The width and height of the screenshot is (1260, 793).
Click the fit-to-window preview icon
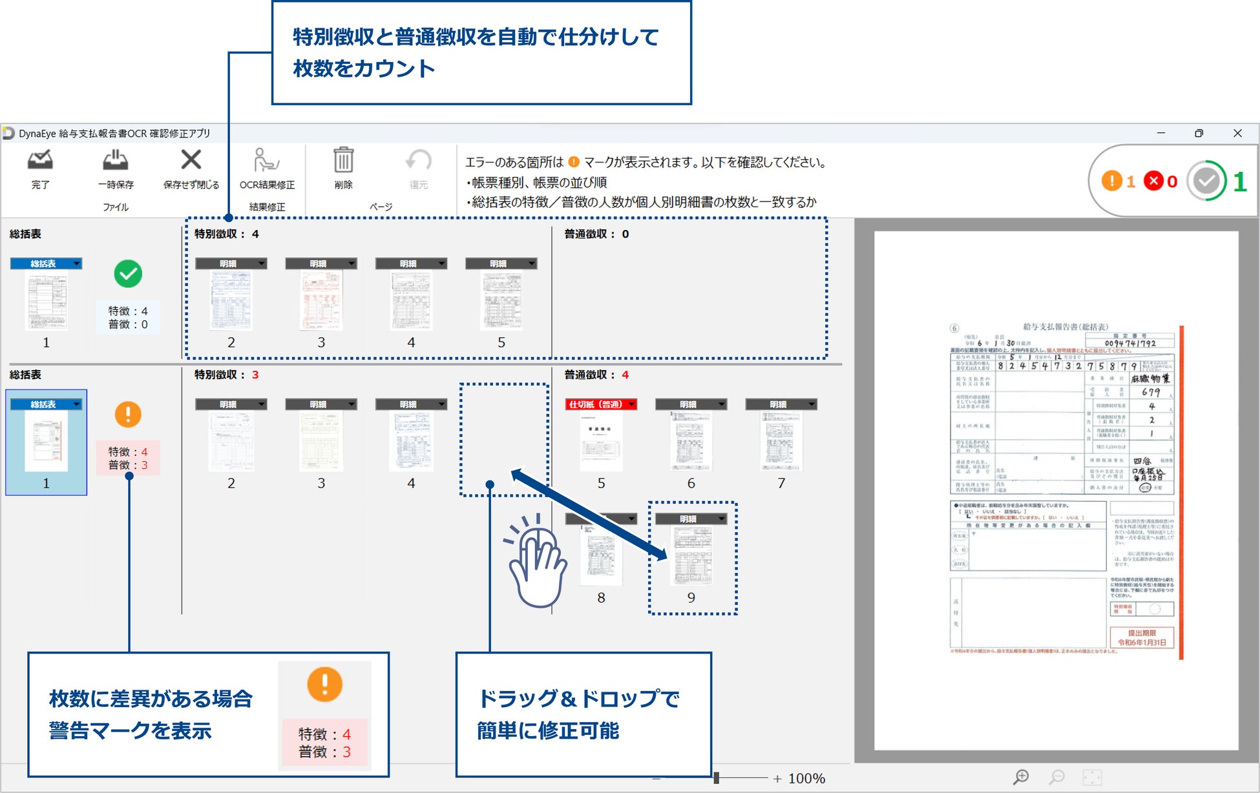click(1092, 777)
